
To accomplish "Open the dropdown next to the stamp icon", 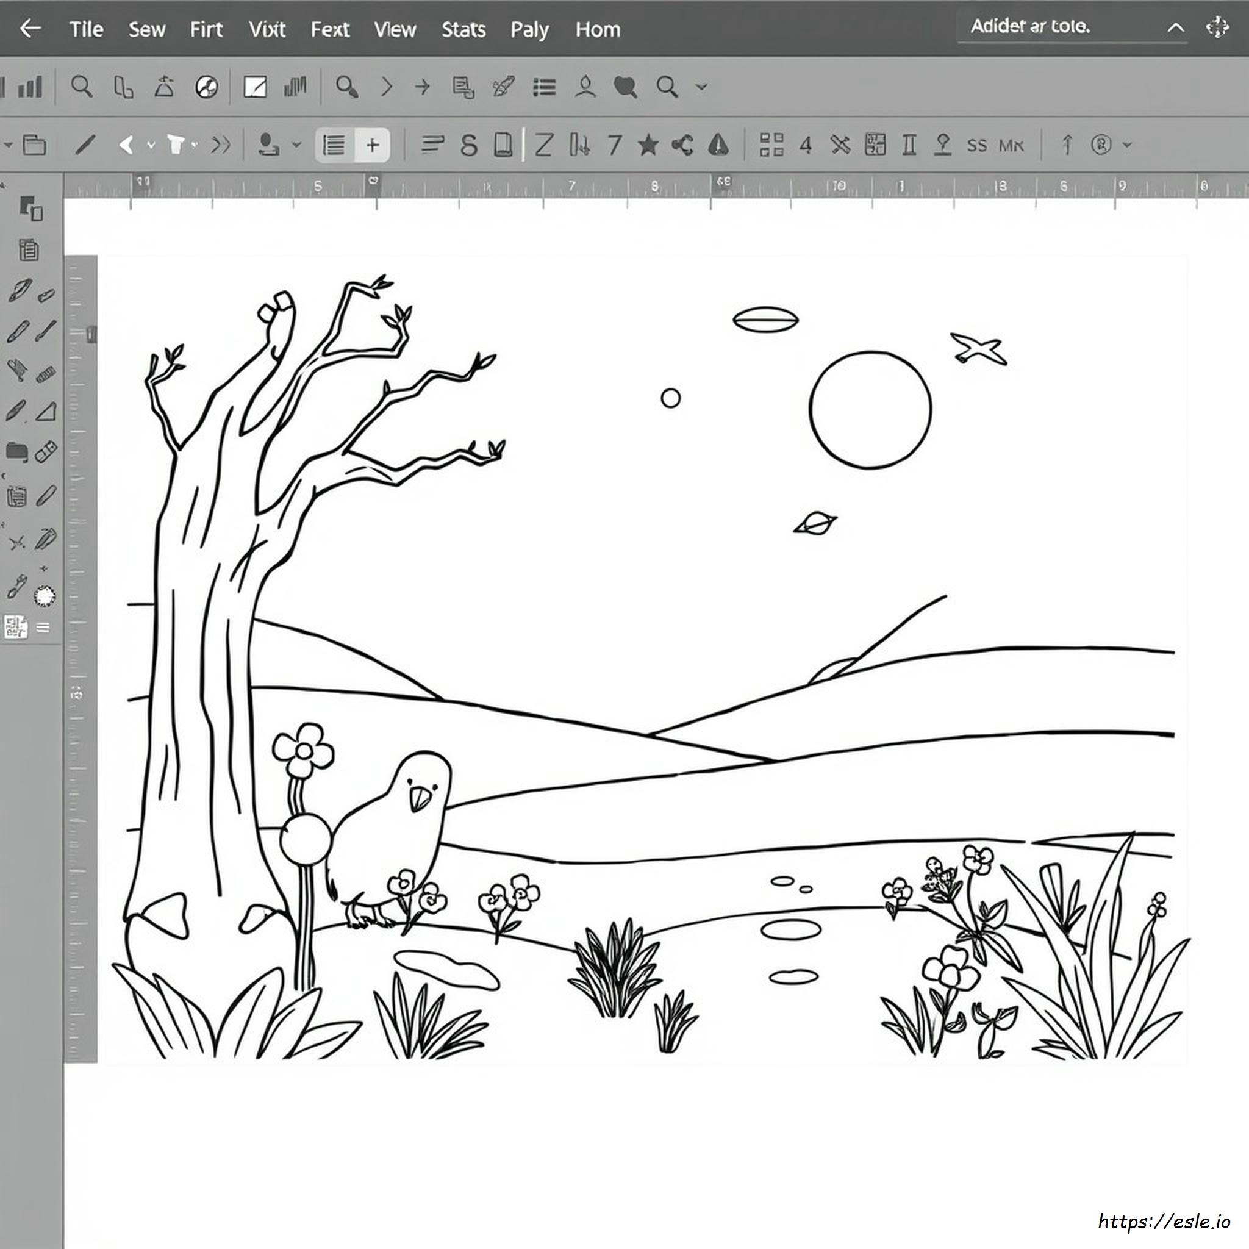I will click(x=297, y=145).
